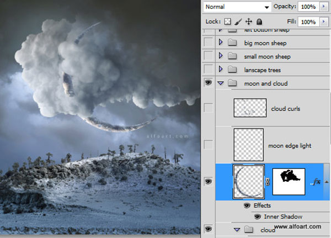Select the moon crescent layer thumbnail

249,182
